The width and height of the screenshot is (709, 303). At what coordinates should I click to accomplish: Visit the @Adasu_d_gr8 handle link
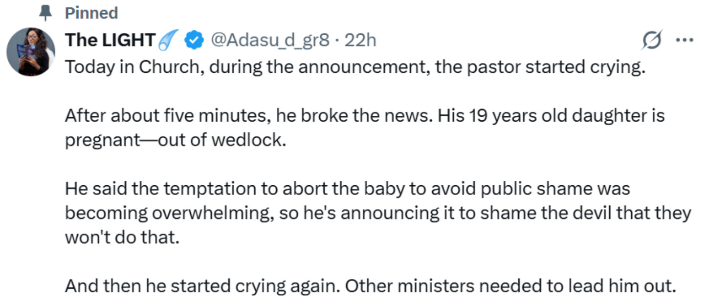(269, 41)
